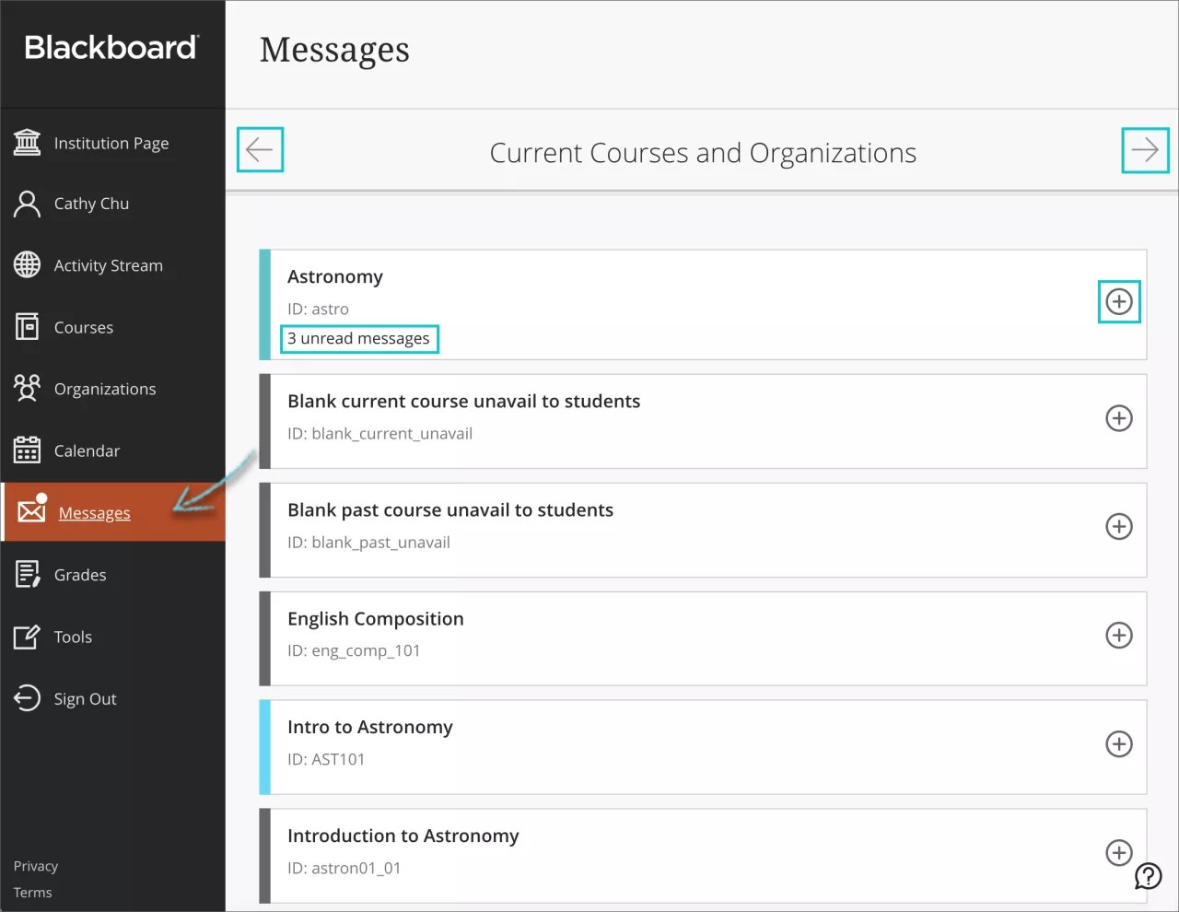Open the 3 unread messages for Astronomy
The image size is (1179, 912).
pyautogui.click(x=359, y=338)
